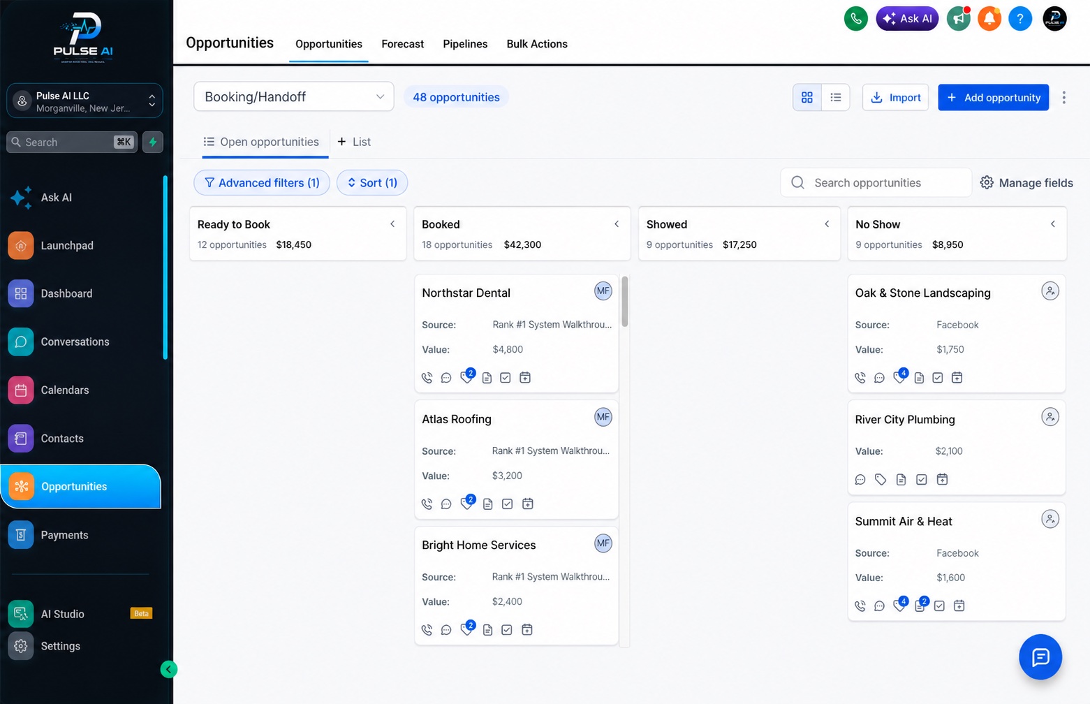Click the message icon on Northstar Dental card
Viewport: 1090px width, 704px height.
pos(446,378)
